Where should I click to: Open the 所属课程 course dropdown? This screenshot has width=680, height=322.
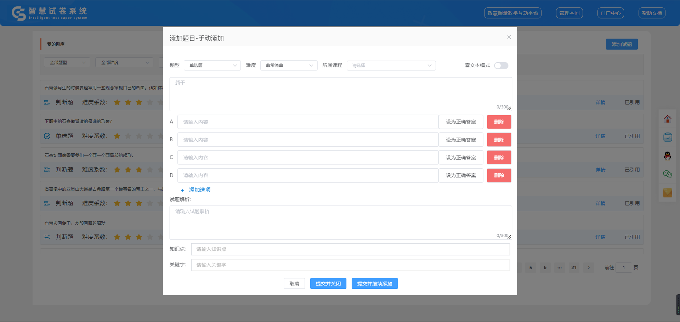coord(391,66)
